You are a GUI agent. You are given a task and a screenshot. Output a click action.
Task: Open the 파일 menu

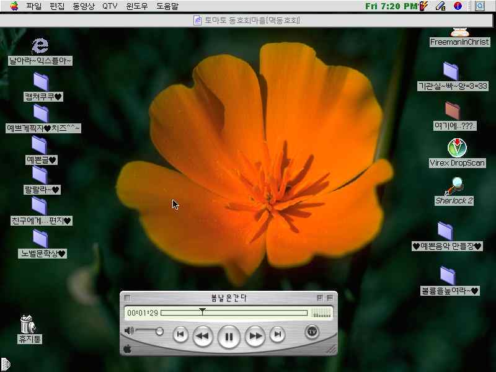tap(33, 6)
